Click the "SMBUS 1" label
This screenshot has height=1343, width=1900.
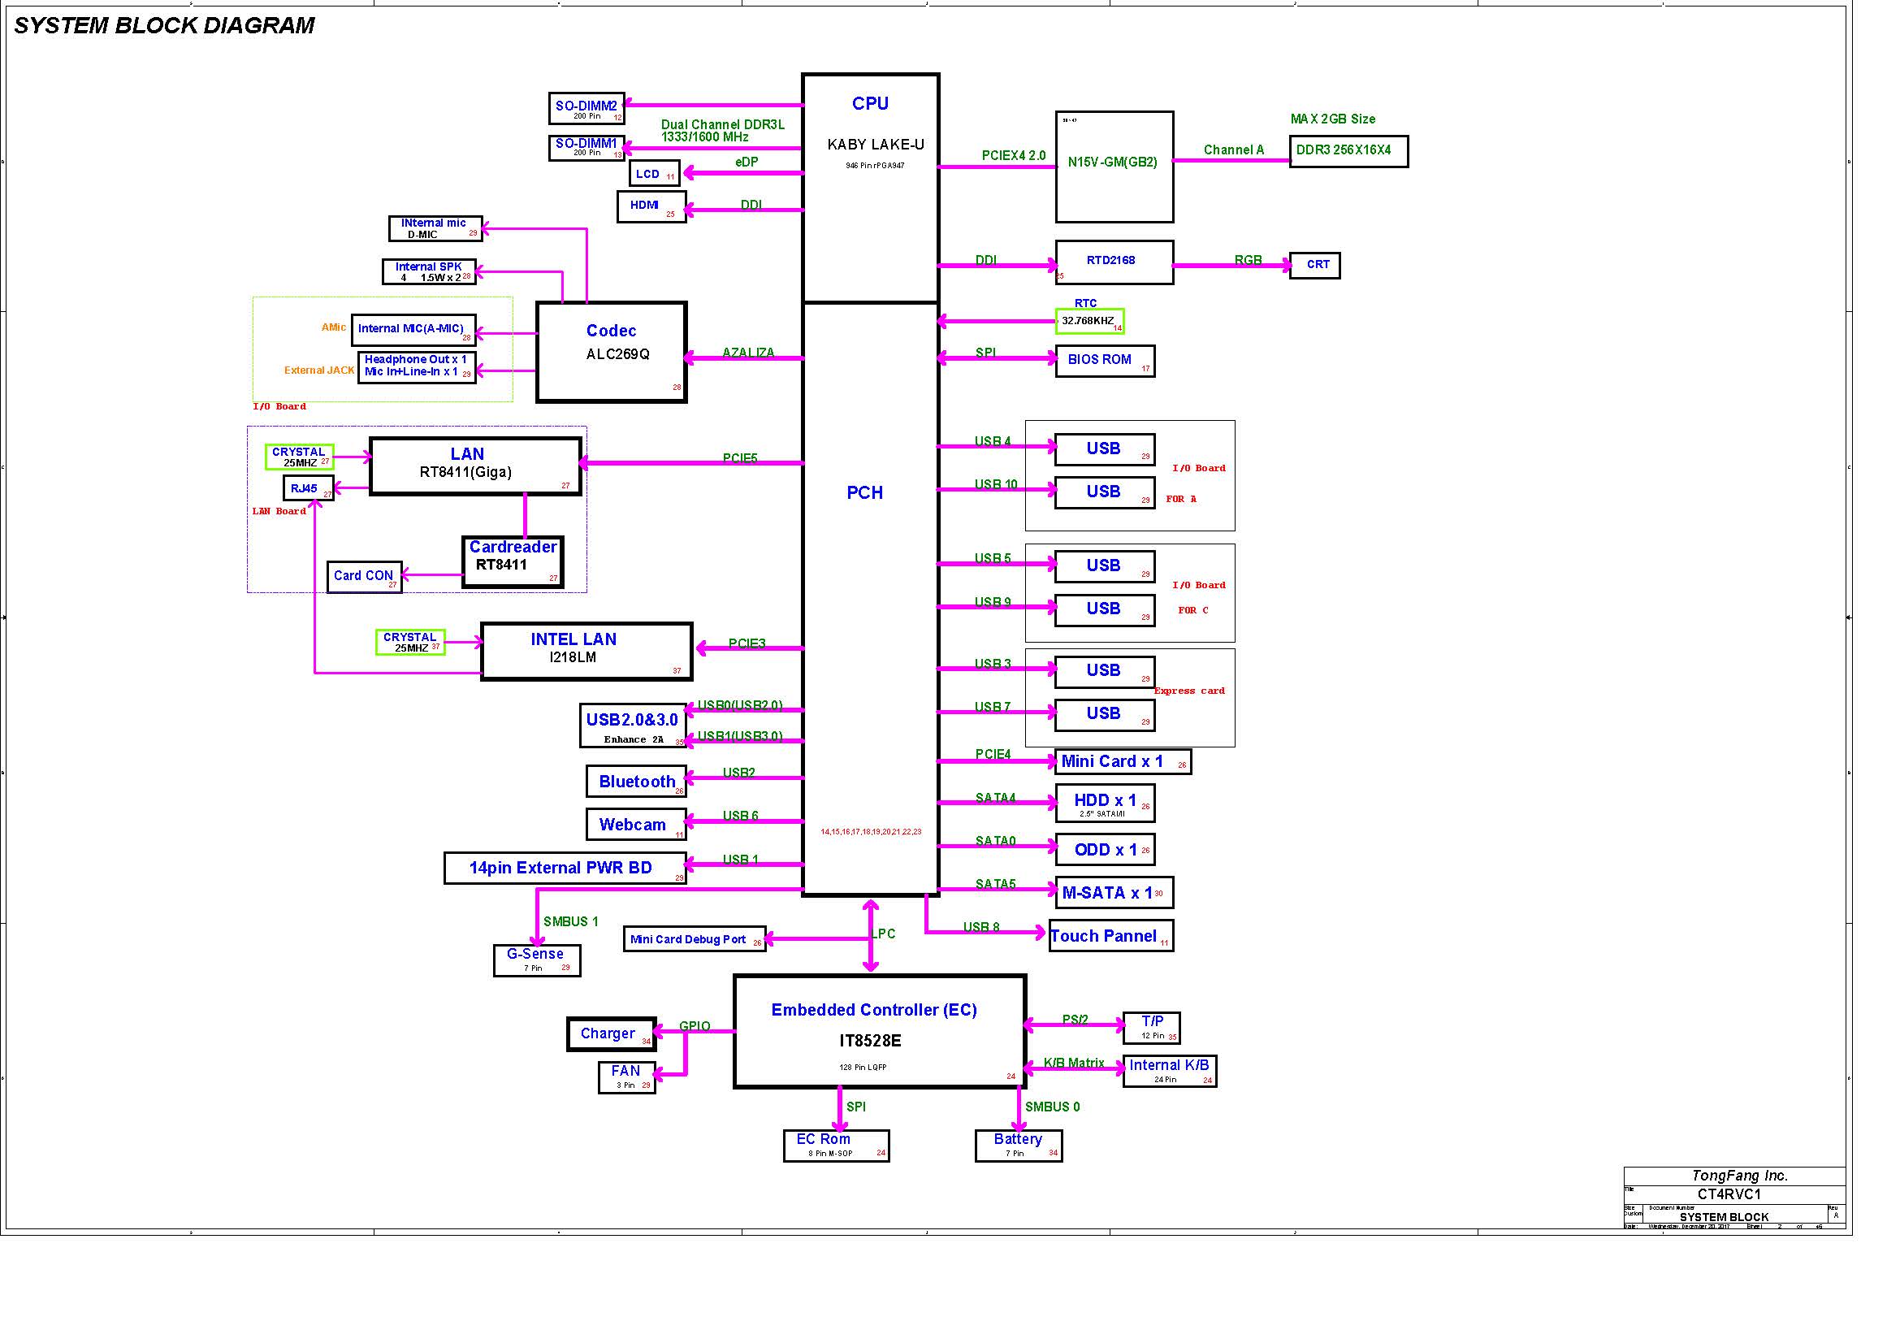pyautogui.click(x=570, y=921)
